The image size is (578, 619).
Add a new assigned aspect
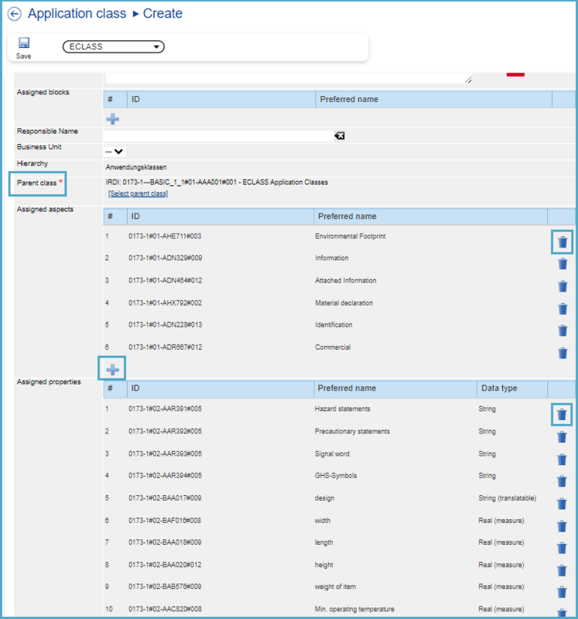113,369
